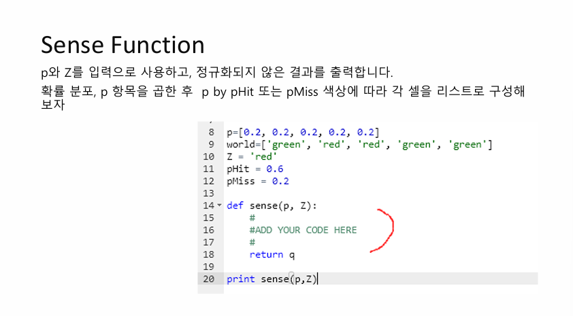Collapse the def sense fold arrow at line 14
573x316 pixels.
point(219,205)
